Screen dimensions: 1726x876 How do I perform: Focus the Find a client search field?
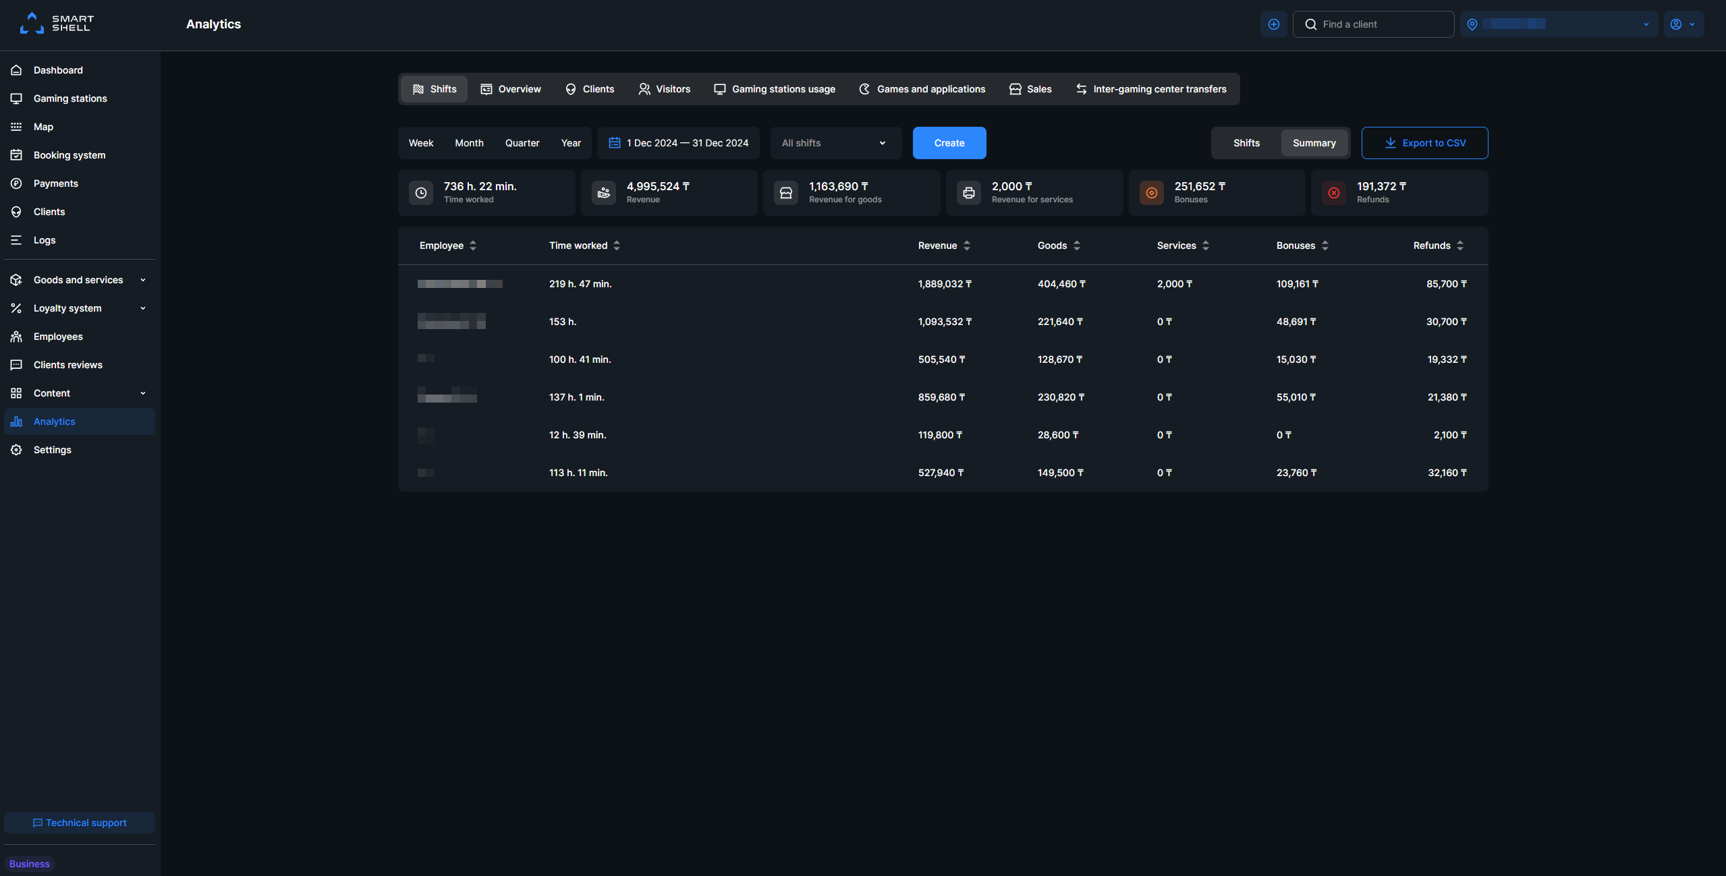tap(1373, 24)
